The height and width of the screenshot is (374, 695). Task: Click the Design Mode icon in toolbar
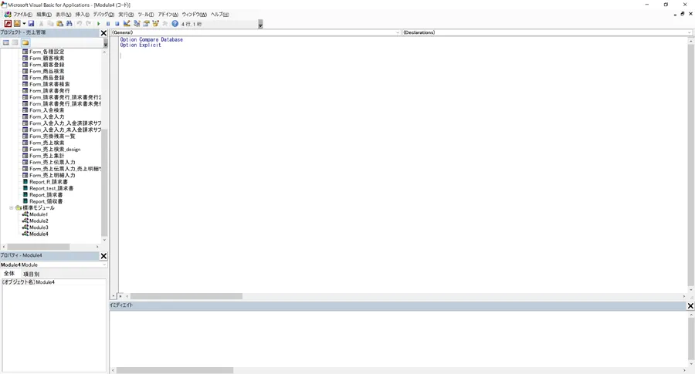(127, 24)
